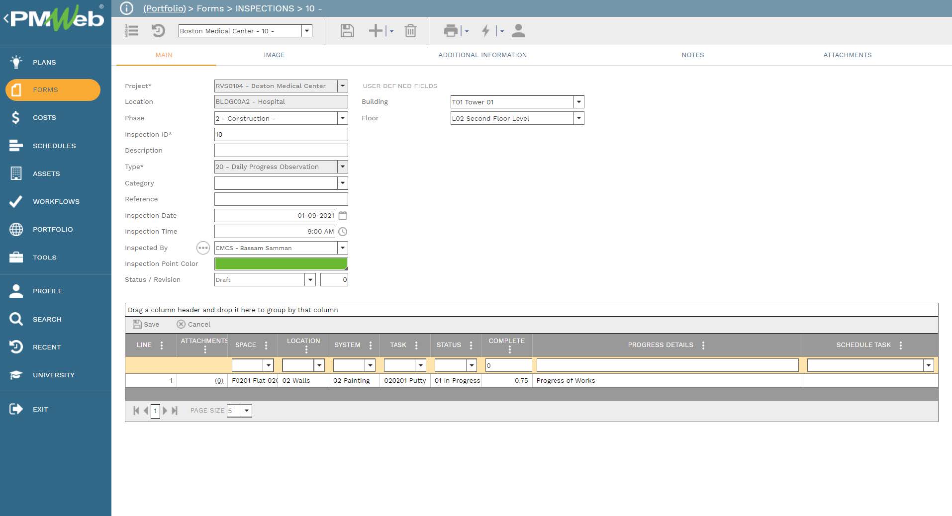Click the lightning bolt workflow icon
Viewport: 952px width, 516px height.
coord(485,31)
